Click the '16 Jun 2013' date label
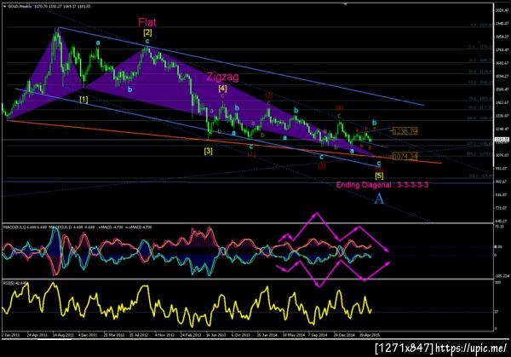The width and height of the screenshot is (511, 357). click(216, 335)
